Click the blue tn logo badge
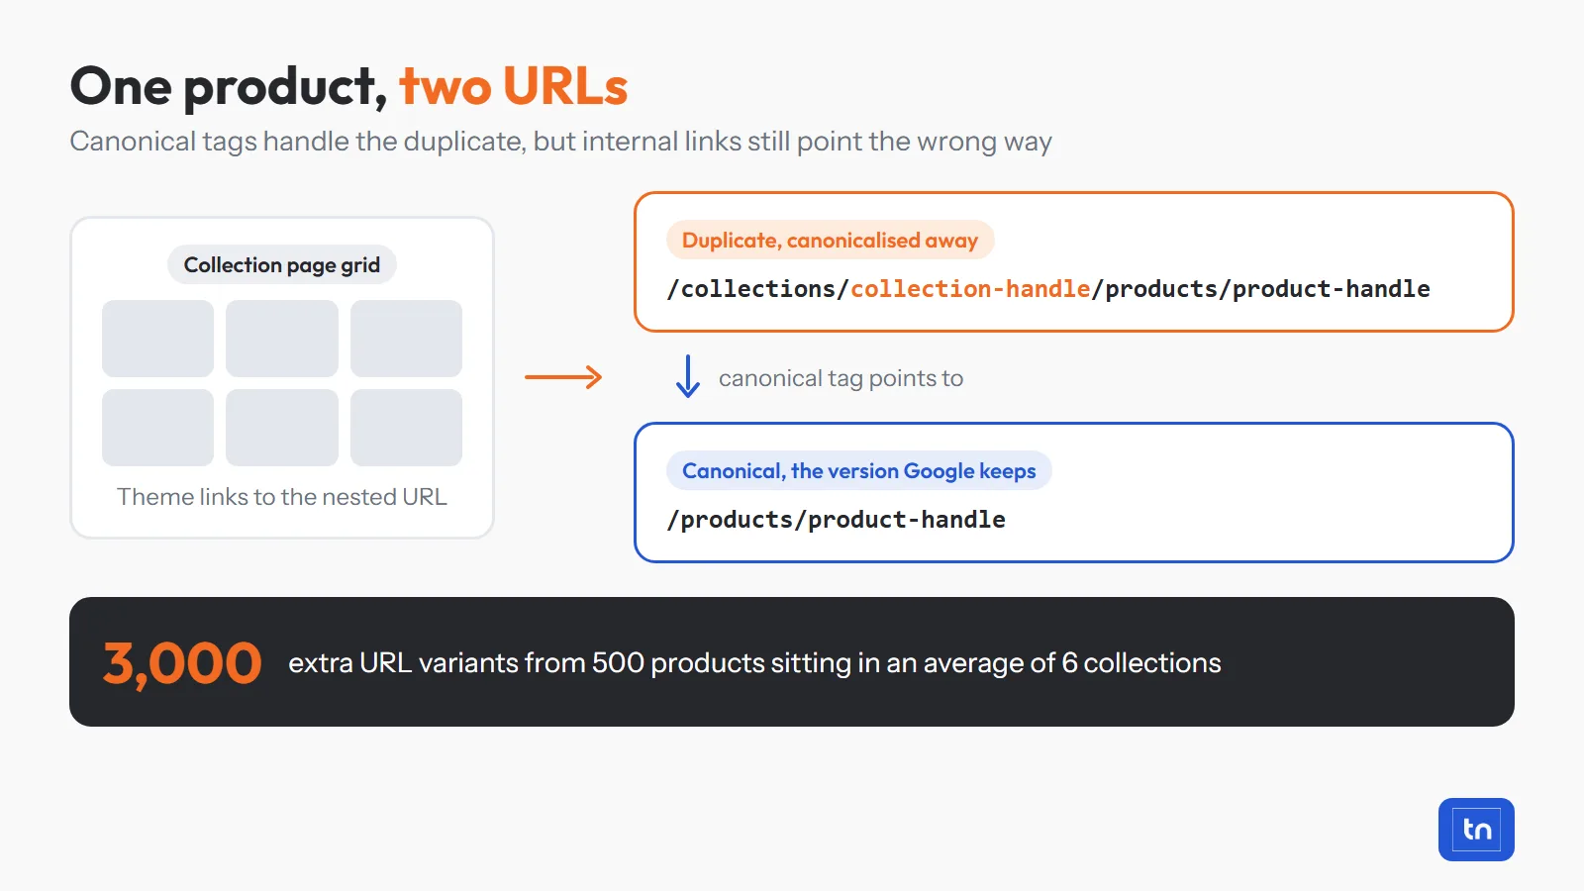The width and height of the screenshot is (1584, 891). point(1476,830)
